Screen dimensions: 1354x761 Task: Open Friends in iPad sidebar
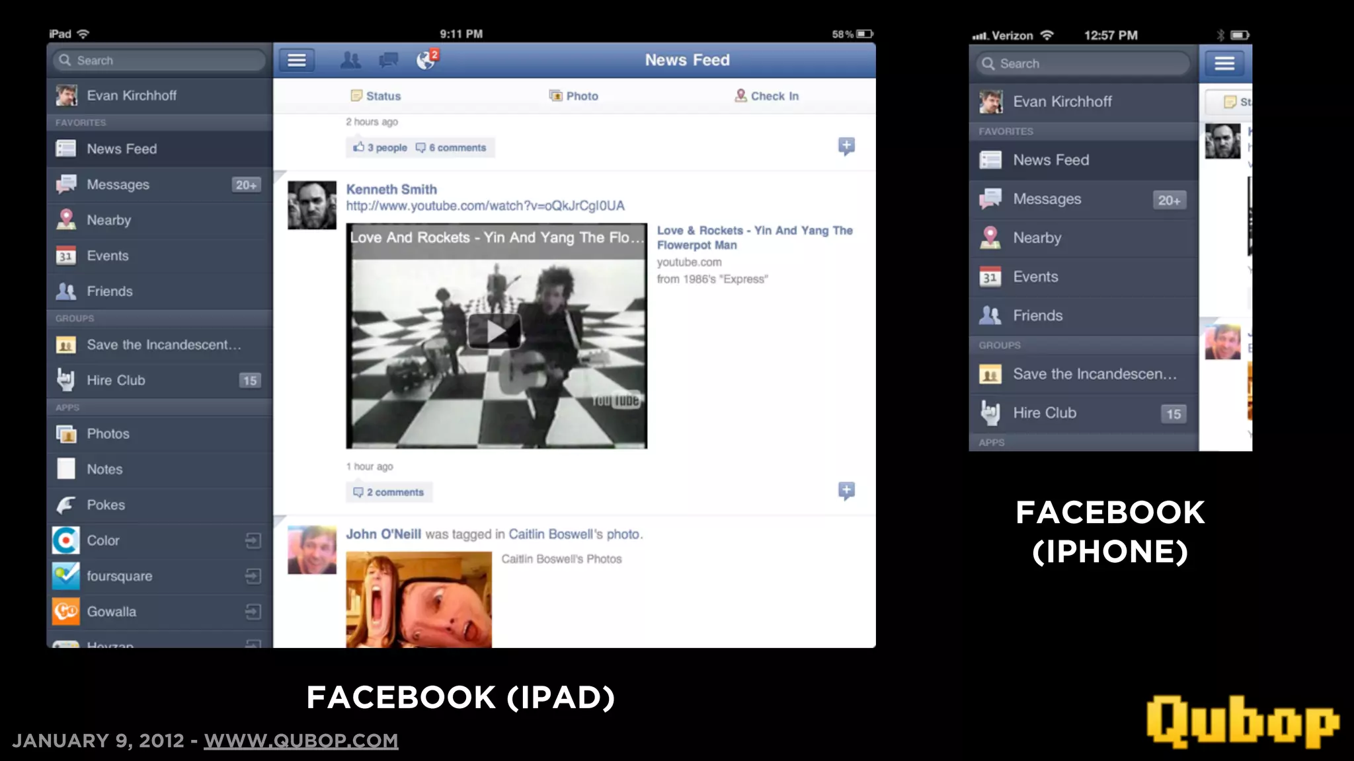click(x=159, y=291)
